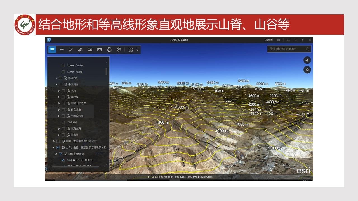The image size is (358, 201).
Task: Enable the 河流 layer checkbox
Action: (x=63, y=91)
